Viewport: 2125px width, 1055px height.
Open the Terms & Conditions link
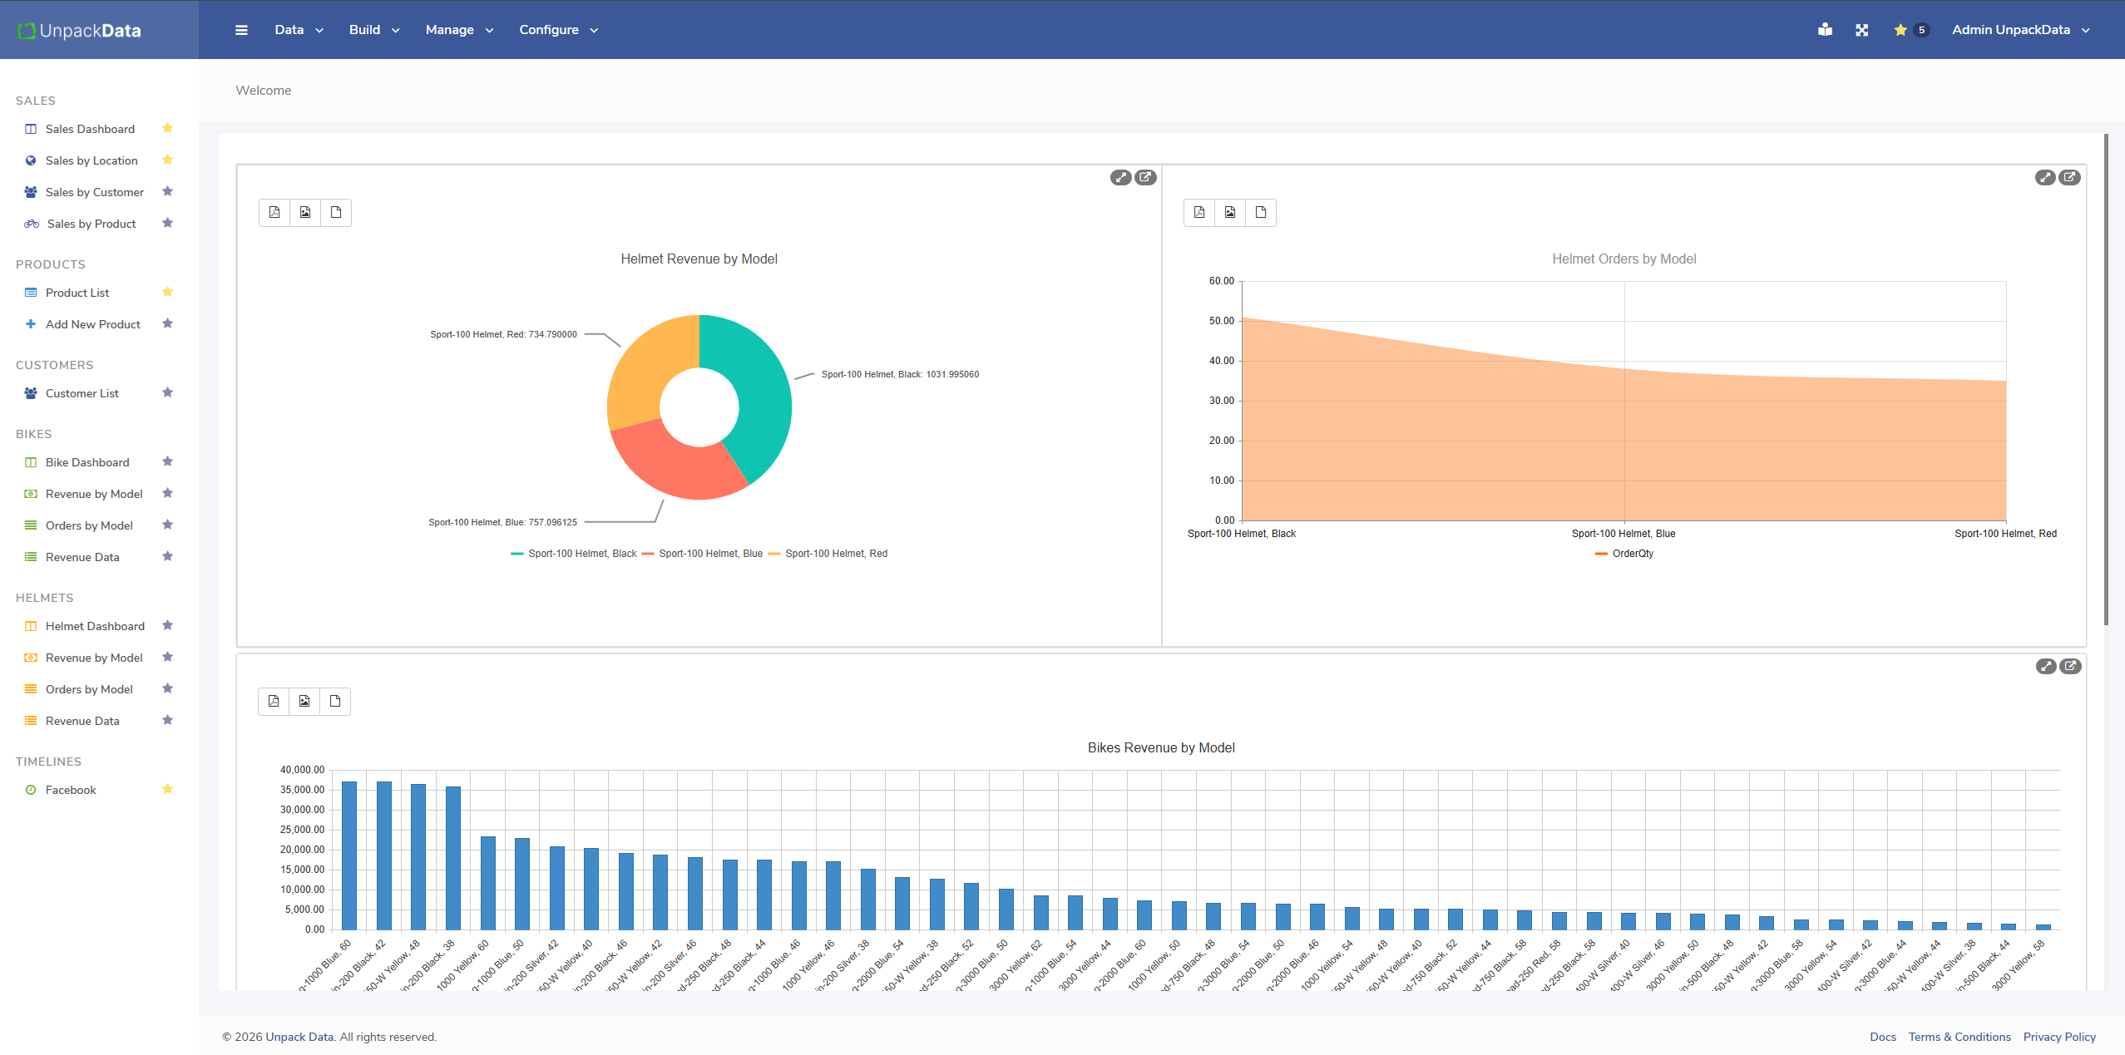tap(1959, 1037)
